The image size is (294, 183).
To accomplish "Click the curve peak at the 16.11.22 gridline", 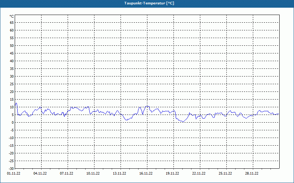I will tap(147, 107).
